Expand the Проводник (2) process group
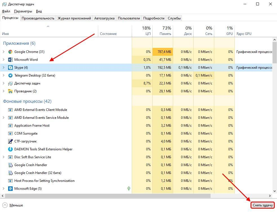The height and width of the screenshot is (212, 277). pyautogui.click(x=4, y=91)
